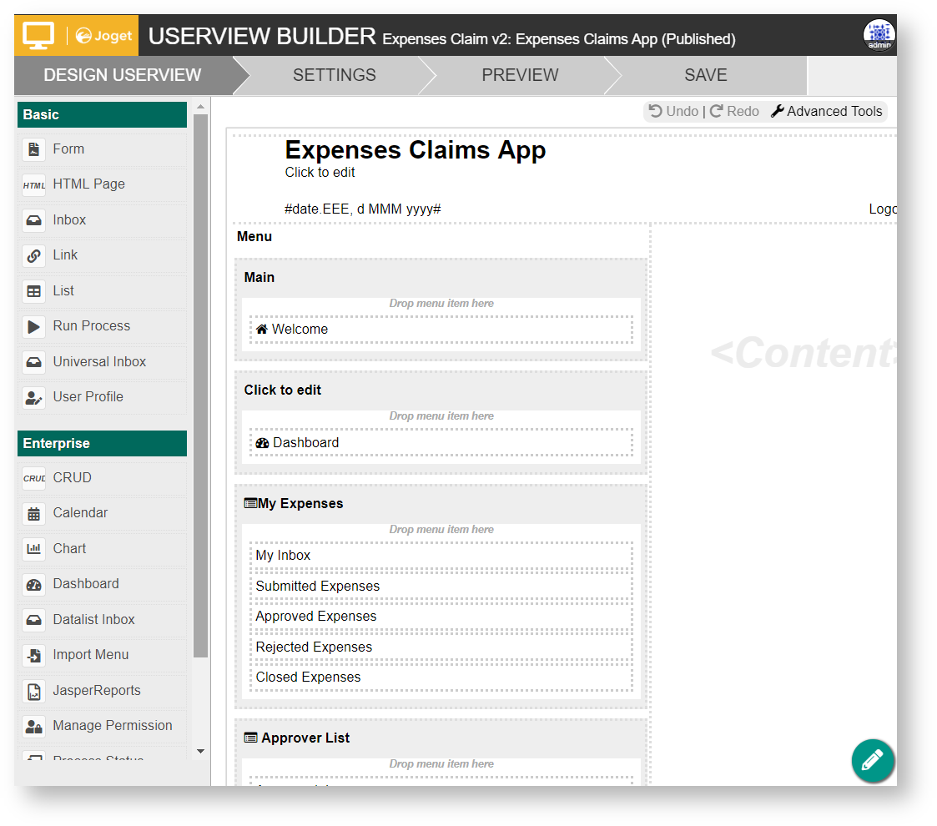Image resolution: width=937 pixels, height=826 pixels.
Task: Click the monitor icon in header
Action: point(38,35)
